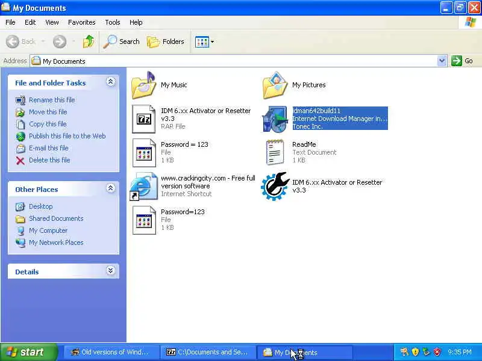The height and width of the screenshot is (361, 482).
Task: Open the File menu
Action: pos(10,22)
